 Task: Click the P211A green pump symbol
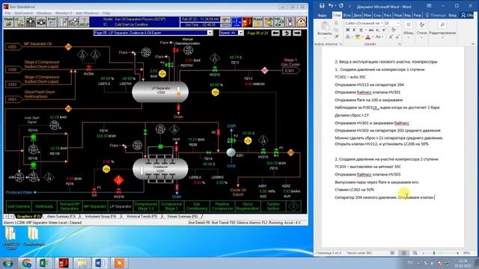click(33, 137)
